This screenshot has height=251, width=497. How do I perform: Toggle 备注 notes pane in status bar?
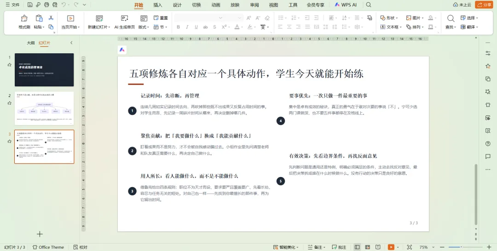315,247
